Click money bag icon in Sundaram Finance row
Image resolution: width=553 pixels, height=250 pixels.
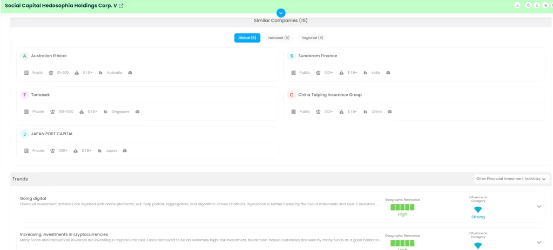click(341, 73)
